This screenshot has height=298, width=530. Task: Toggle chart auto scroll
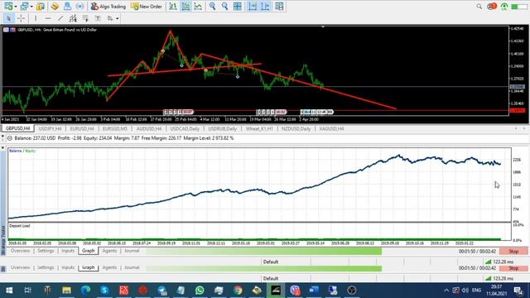tap(253, 6)
